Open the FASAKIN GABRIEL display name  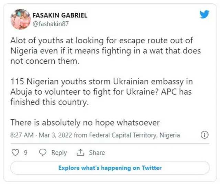(59, 15)
